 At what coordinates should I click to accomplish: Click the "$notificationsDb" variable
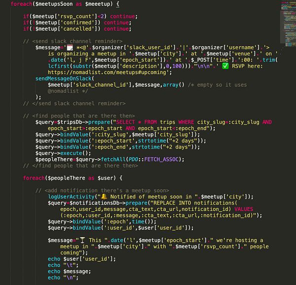click(94, 203)
